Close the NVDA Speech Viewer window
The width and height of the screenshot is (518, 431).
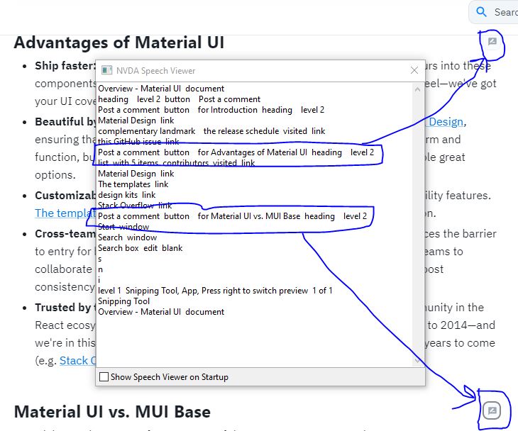[414, 70]
